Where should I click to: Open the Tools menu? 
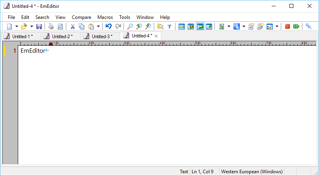click(125, 17)
